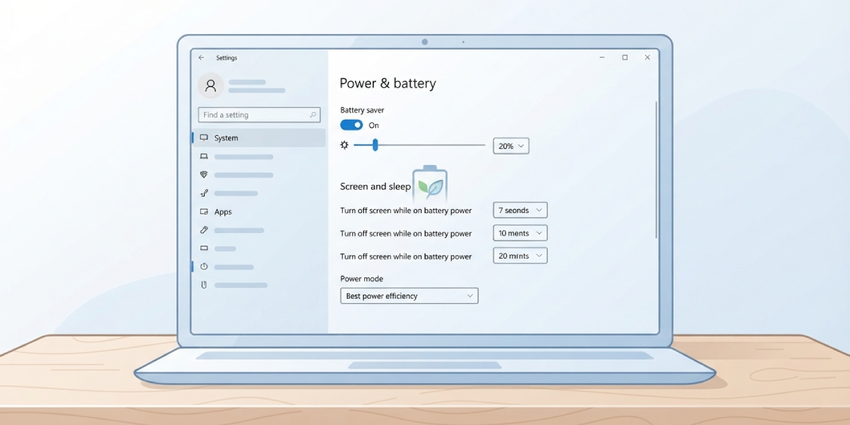Click the "Screen and sleep" section heading
The height and width of the screenshot is (425, 850).
coord(375,187)
